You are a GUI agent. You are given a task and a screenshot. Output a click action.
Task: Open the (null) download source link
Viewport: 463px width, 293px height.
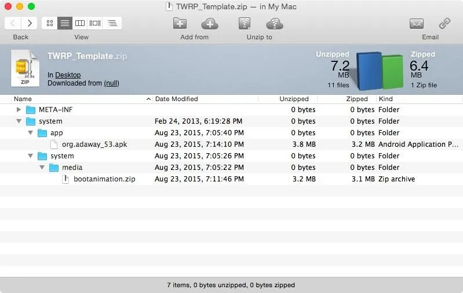click(111, 83)
